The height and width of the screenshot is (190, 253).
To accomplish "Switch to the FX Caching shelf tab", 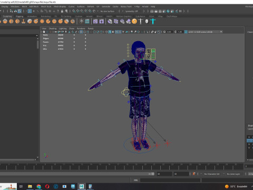I will click(66, 16).
